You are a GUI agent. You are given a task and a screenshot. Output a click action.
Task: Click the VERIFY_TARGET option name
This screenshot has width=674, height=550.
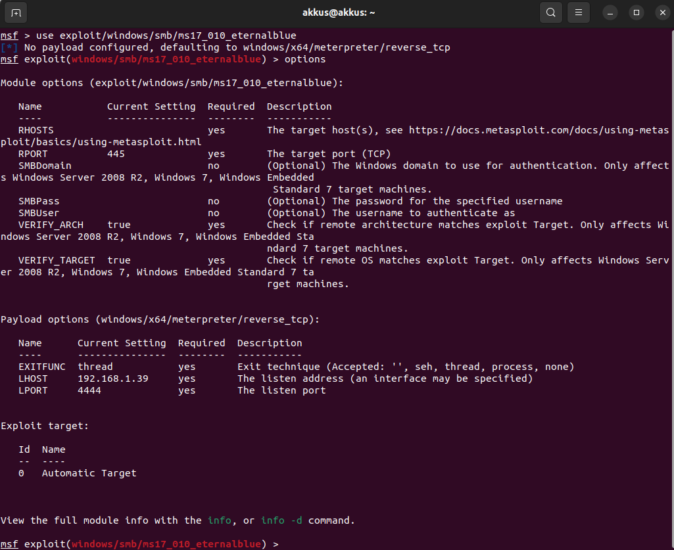[x=57, y=260]
